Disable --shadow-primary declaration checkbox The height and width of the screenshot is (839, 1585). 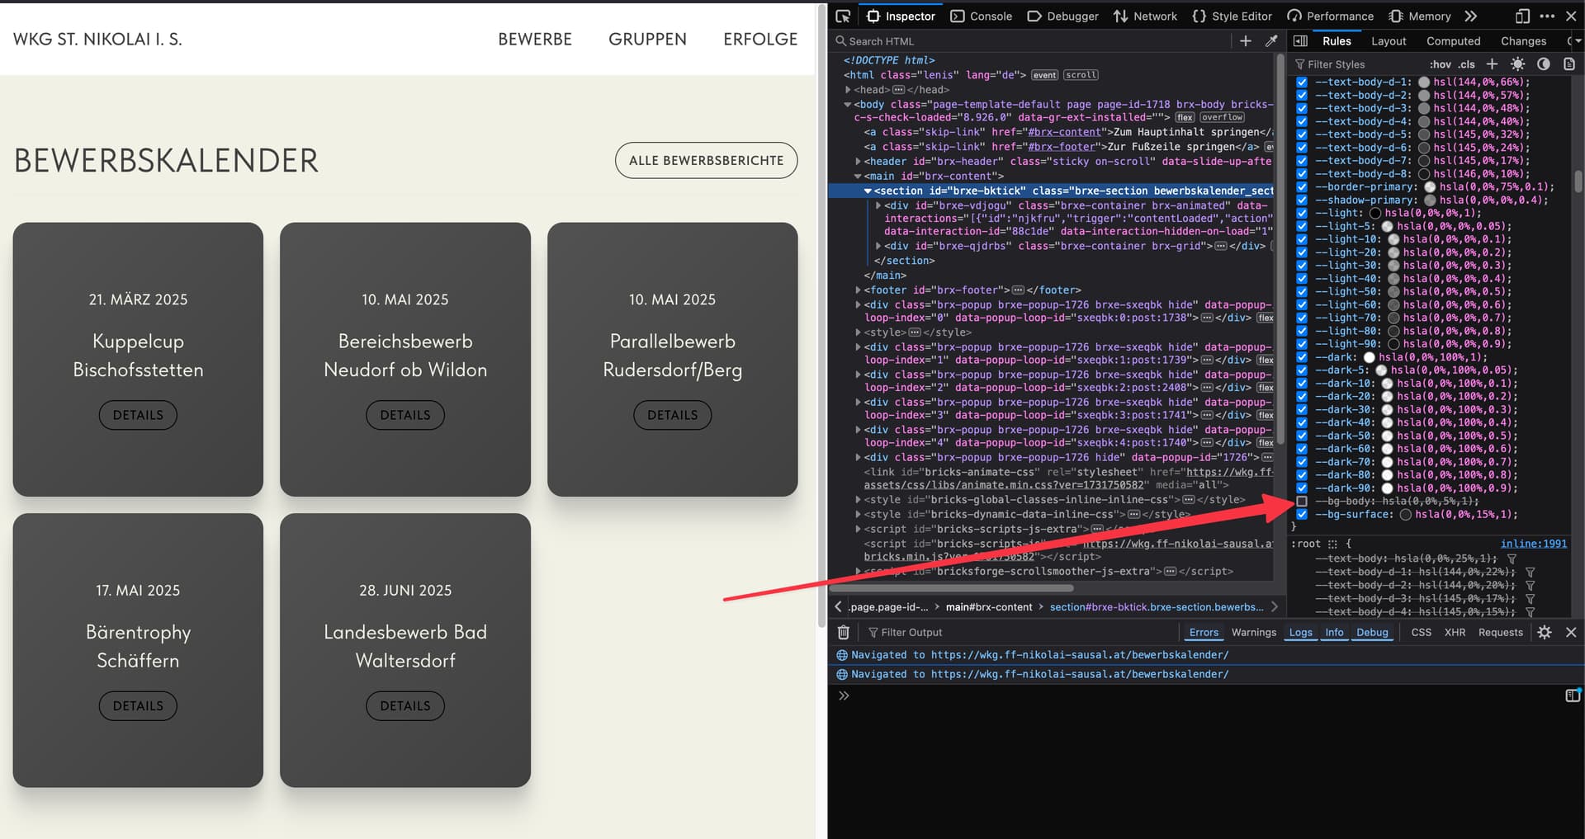pos(1302,200)
